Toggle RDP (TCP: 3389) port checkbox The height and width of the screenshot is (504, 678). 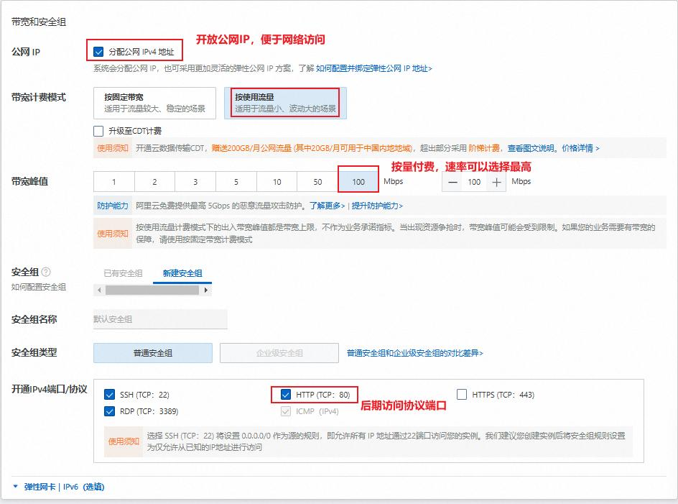[109, 411]
